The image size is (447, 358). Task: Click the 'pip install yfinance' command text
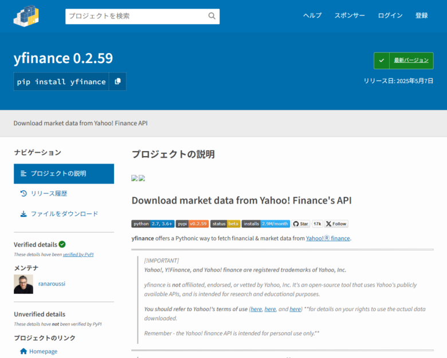(61, 82)
